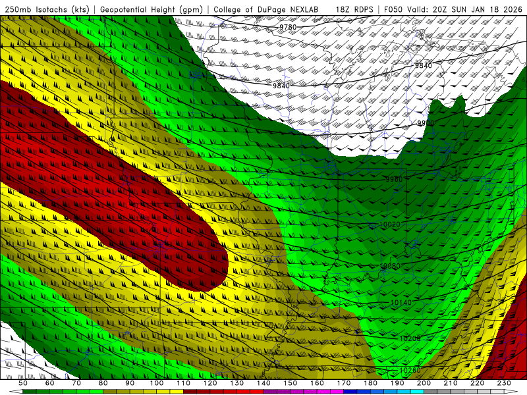Click the 70 value on the color scale

point(76,383)
